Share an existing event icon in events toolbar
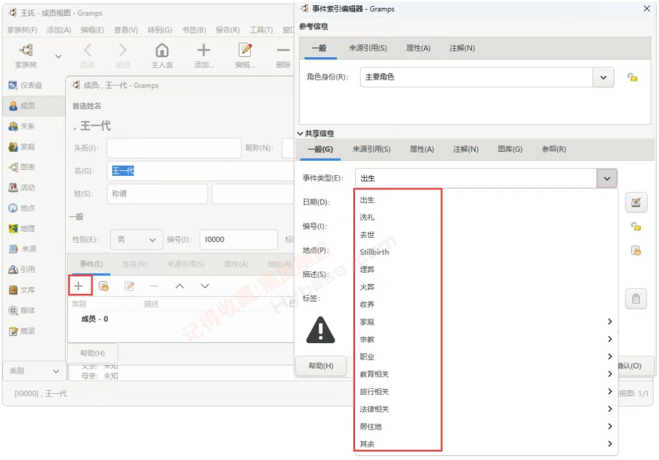659x460 pixels. point(104,286)
